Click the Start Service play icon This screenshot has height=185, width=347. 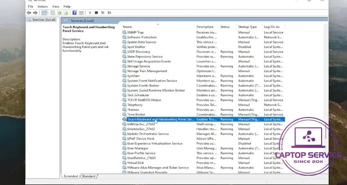point(90,12)
